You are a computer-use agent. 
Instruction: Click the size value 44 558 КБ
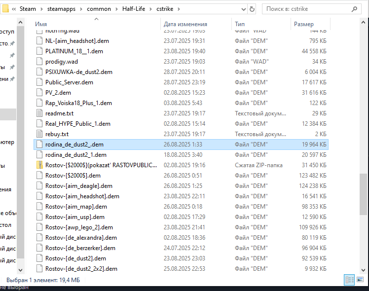[x=314, y=51]
